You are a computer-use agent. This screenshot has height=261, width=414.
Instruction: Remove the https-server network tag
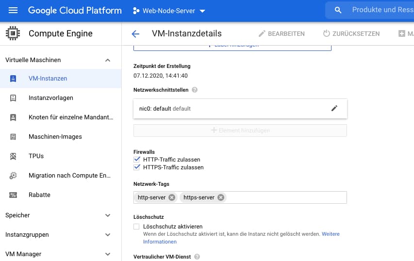pyautogui.click(x=221, y=197)
